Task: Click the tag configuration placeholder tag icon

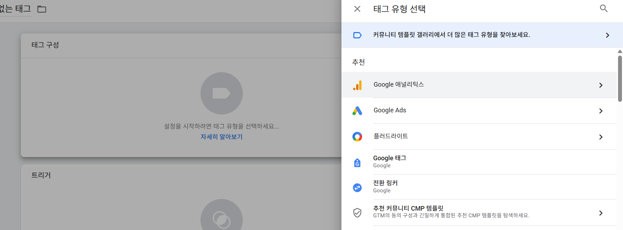Action: (x=222, y=93)
